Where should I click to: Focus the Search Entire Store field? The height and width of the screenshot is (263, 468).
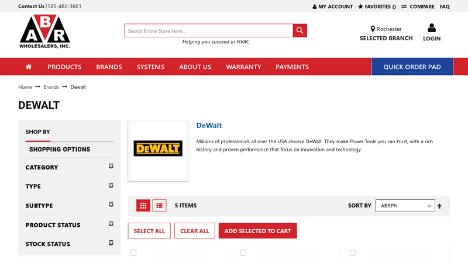(x=209, y=31)
